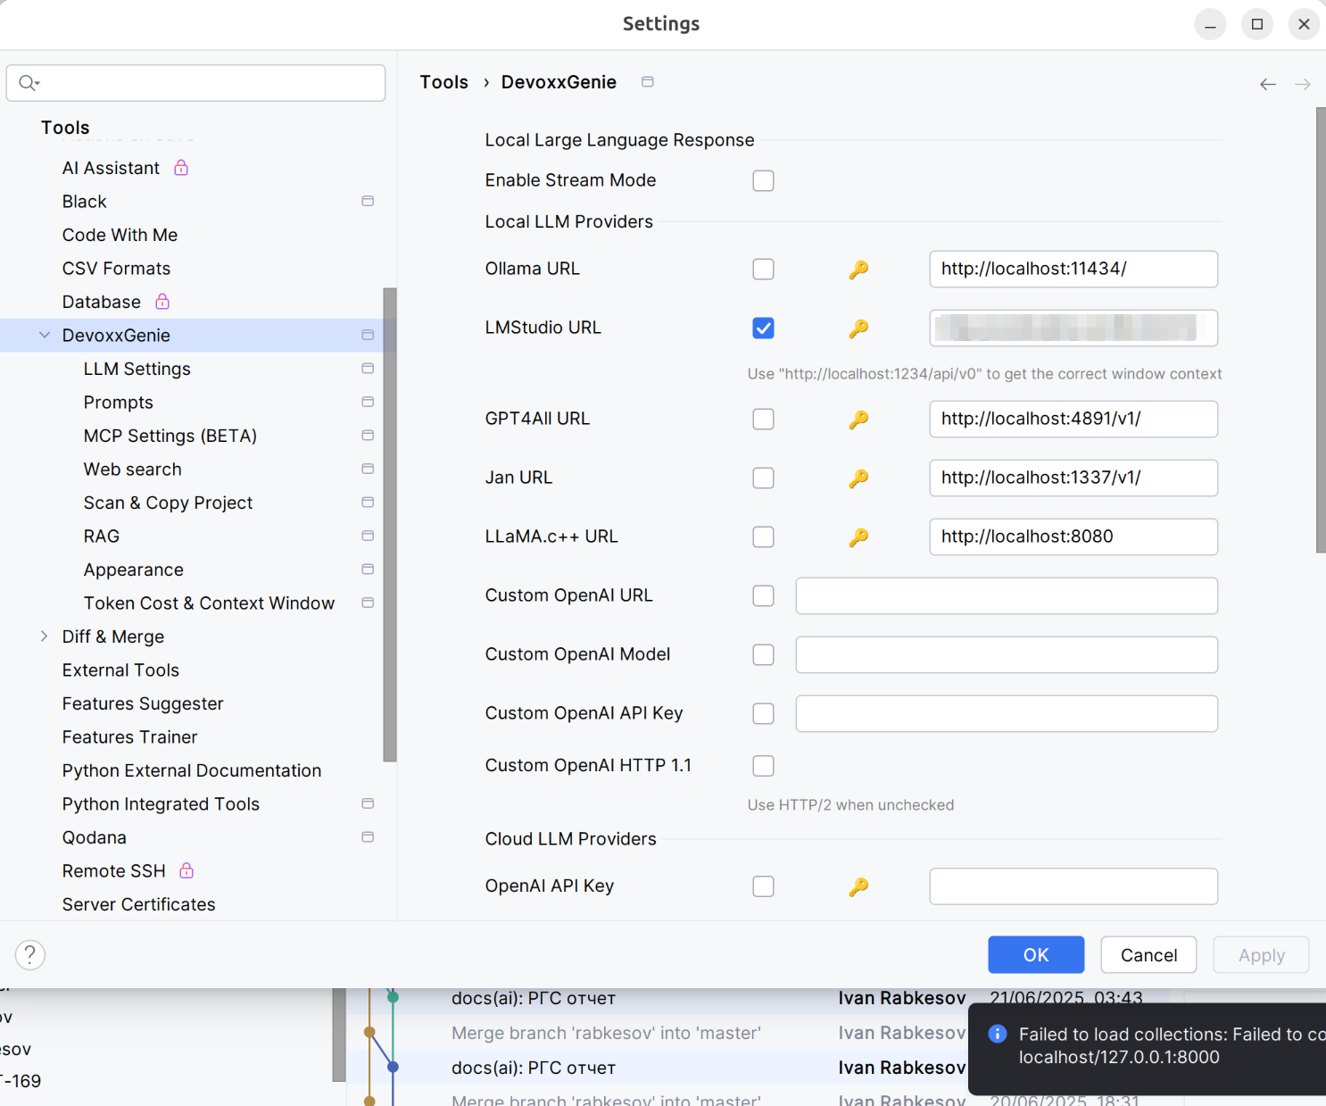Open the search history dropdown in search box

click(29, 83)
